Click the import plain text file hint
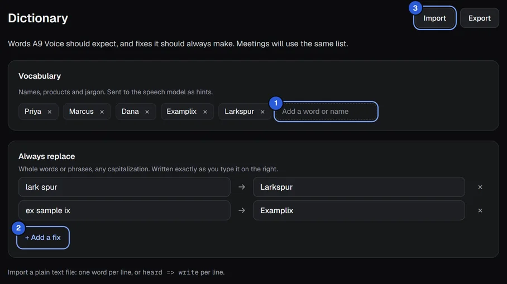 tap(116, 272)
